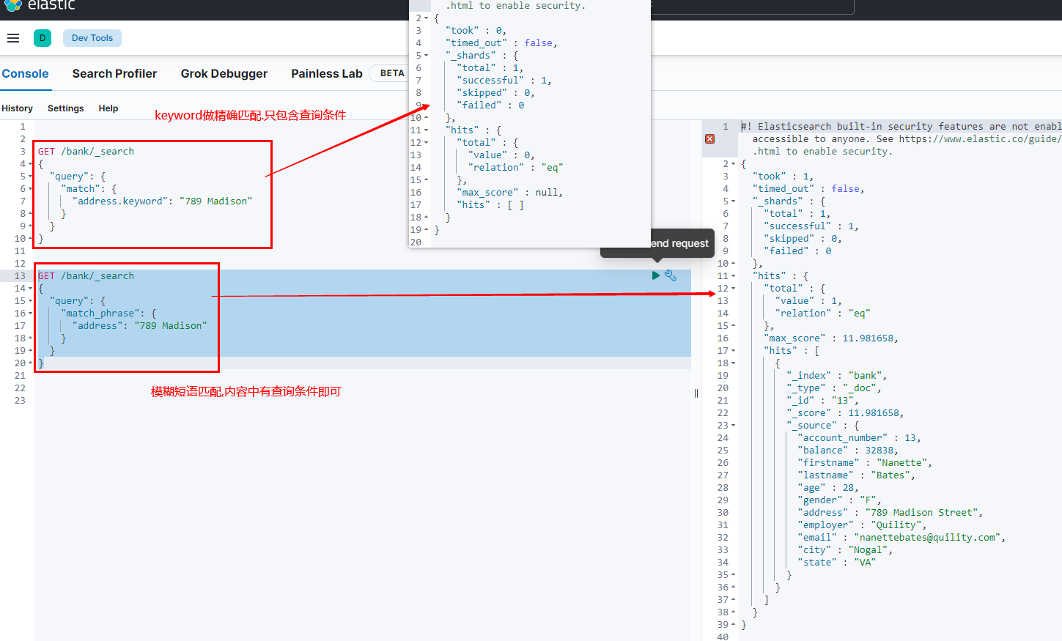1062x641 pixels.
Task: Open the Search Profiler tab
Action: [114, 73]
